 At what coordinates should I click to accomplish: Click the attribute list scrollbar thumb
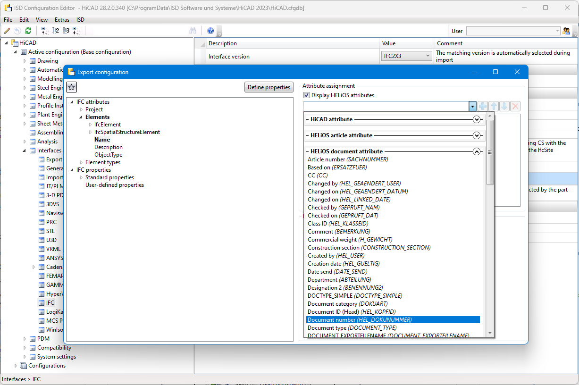click(x=490, y=152)
